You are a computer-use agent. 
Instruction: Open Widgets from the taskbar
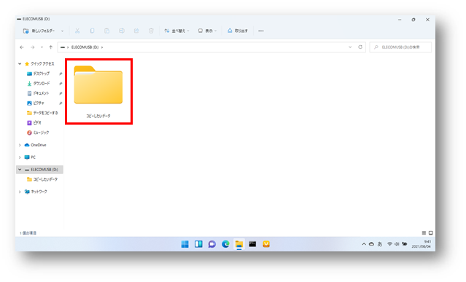[198, 244]
